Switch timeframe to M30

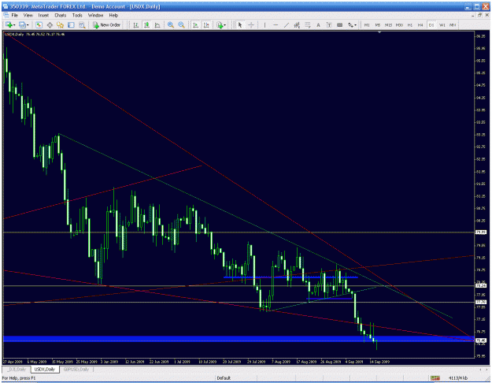point(399,24)
